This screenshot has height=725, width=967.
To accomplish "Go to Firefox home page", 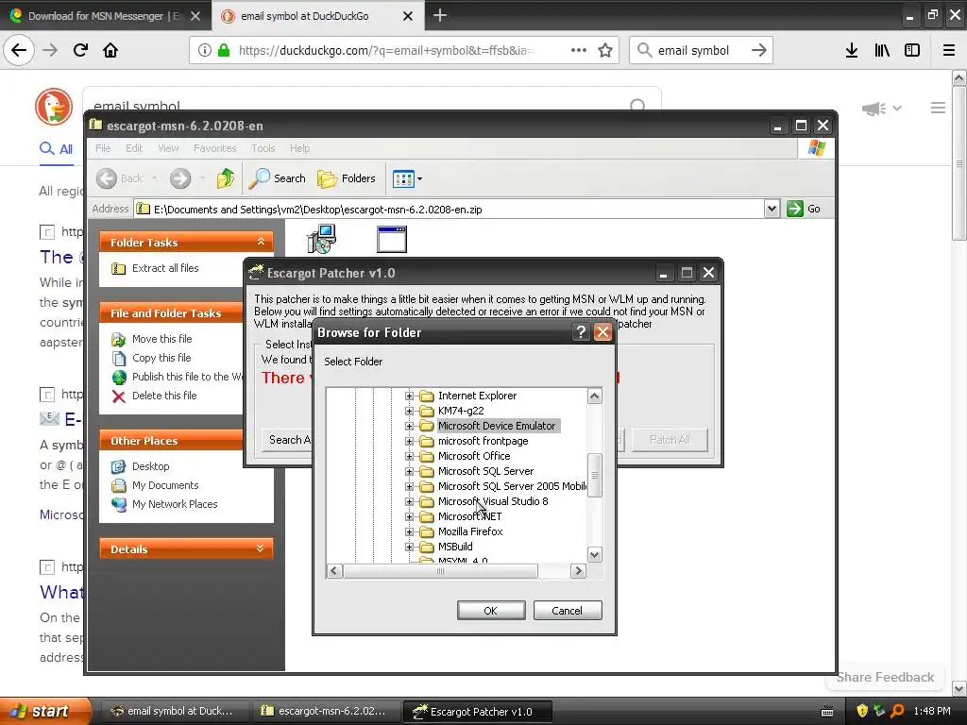I will [110, 50].
